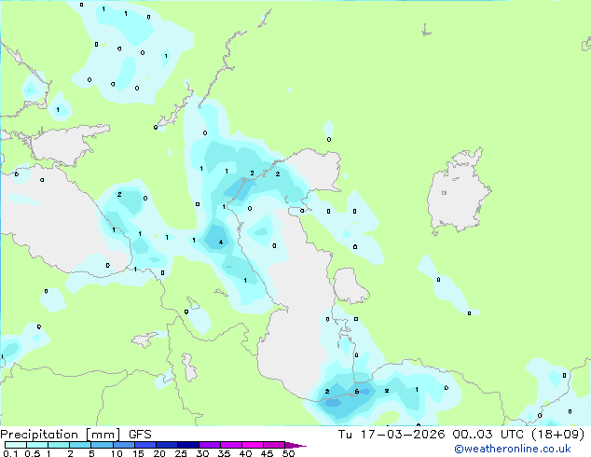Screen dimensions: 591x457
Task: Click the '0.5' legend scale label
Action: coord(33,453)
